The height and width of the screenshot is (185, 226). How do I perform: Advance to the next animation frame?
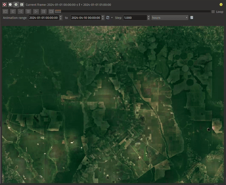(43, 12)
